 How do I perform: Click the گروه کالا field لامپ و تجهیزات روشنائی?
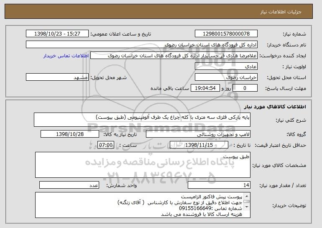point(198,134)
